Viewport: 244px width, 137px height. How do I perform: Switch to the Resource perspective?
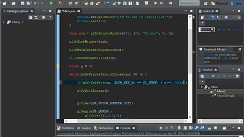(x=220, y=3)
